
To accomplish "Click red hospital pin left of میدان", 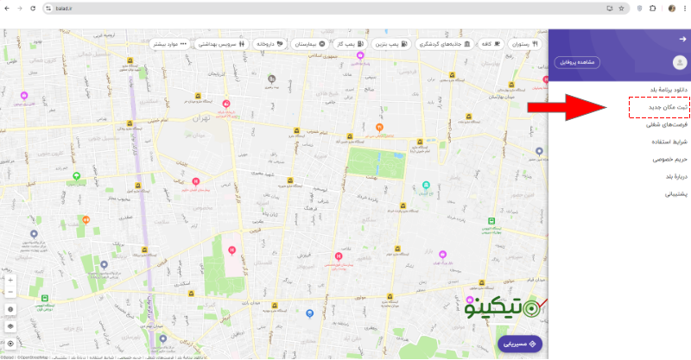I will [196, 182].
